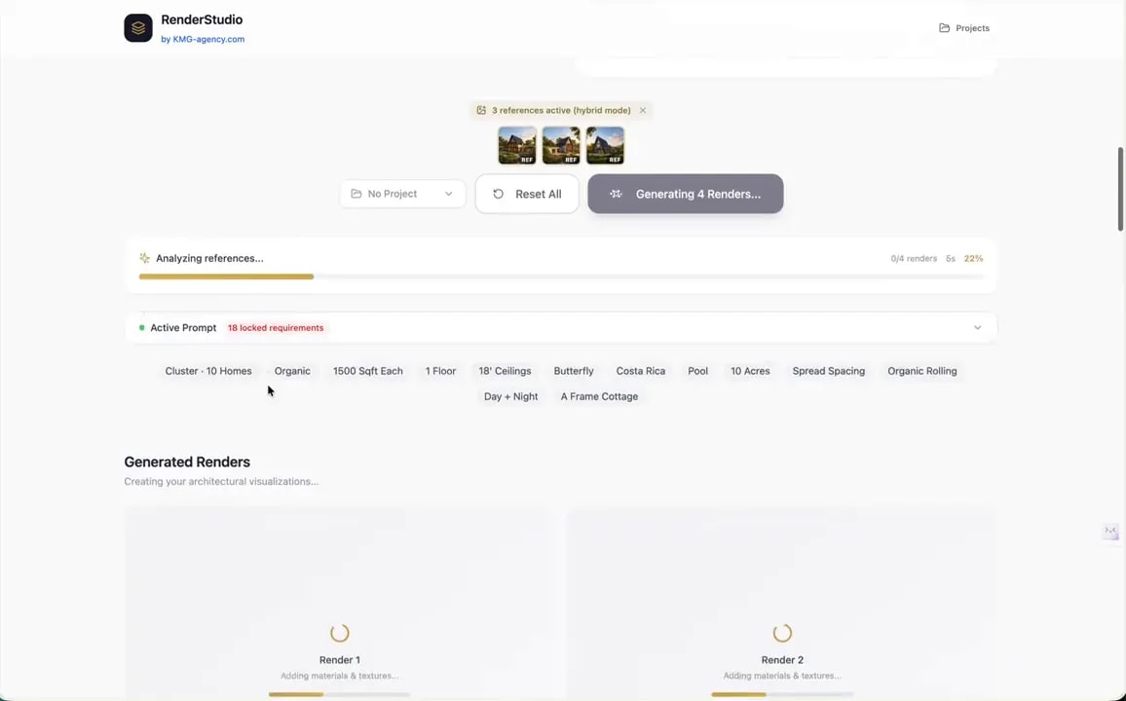Expand the Active Prompt chevron
The width and height of the screenshot is (1126, 701).
977,328
